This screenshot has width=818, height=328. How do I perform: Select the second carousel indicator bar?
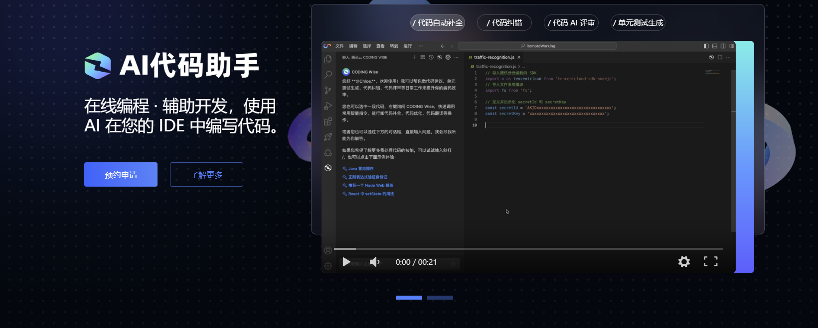[440, 298]
